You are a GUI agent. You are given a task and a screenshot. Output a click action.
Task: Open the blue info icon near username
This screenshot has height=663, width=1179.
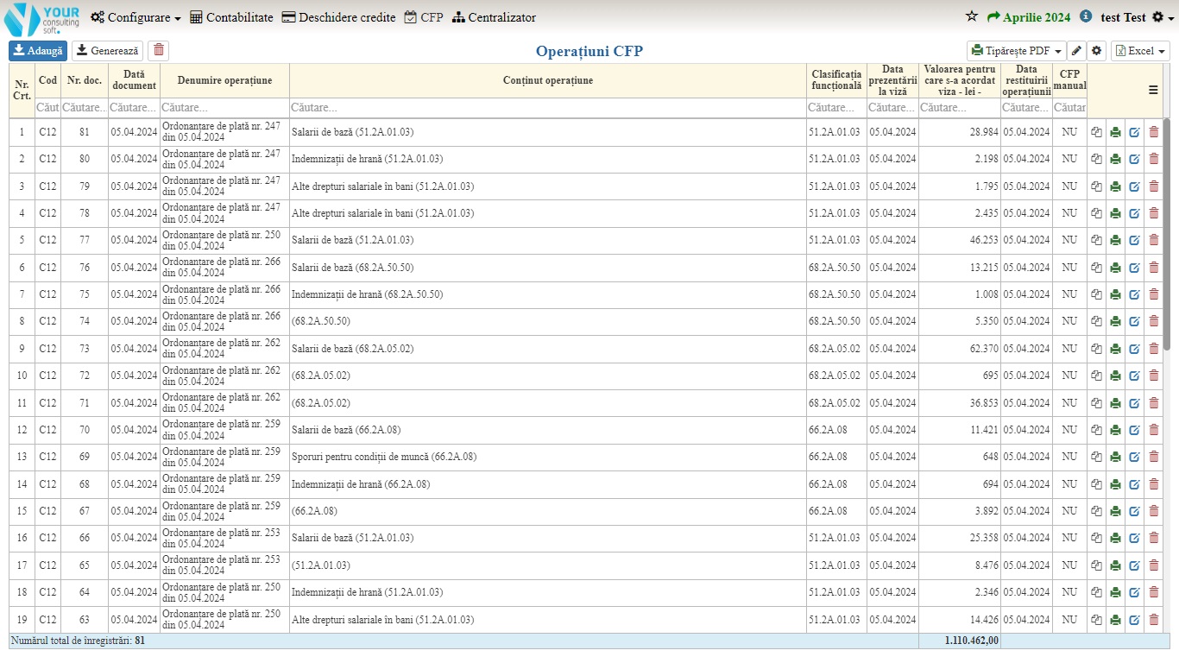[x=1086, y=17]
